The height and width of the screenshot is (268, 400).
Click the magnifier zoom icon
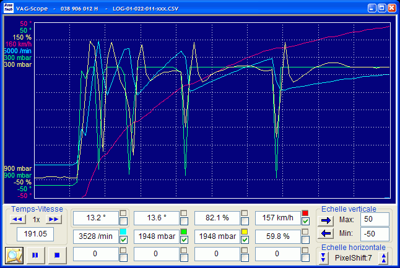14,254
